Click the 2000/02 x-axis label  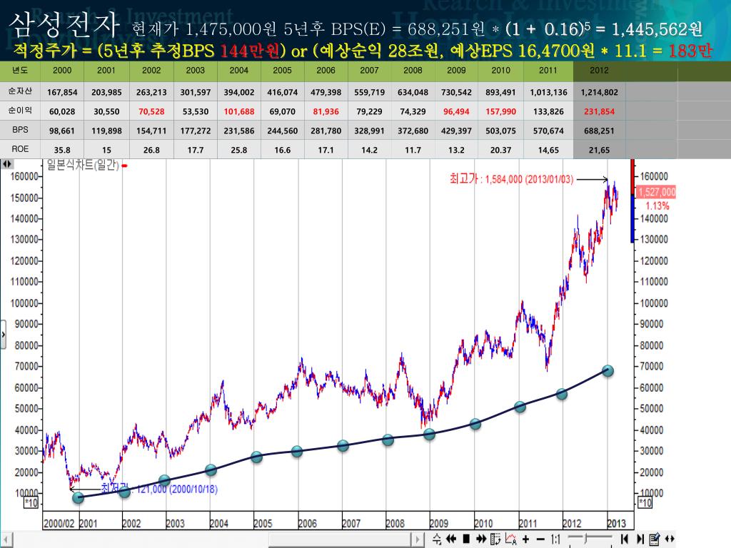pyautogui.click(x=59, y=523)
